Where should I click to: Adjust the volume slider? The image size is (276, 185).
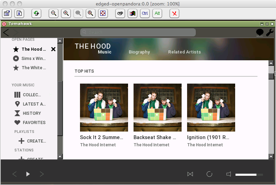point(249,175)
